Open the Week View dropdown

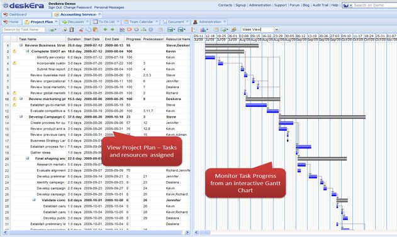tap(276, 30)
